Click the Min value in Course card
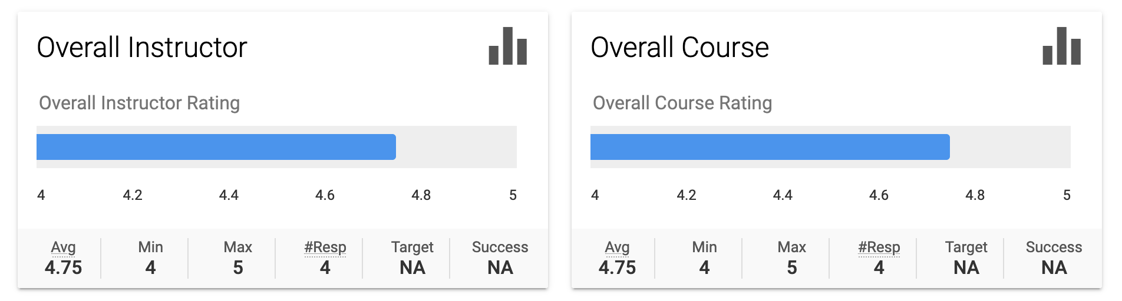The image size is (1122, 301). pyautogui.click(x=704, y=268)
